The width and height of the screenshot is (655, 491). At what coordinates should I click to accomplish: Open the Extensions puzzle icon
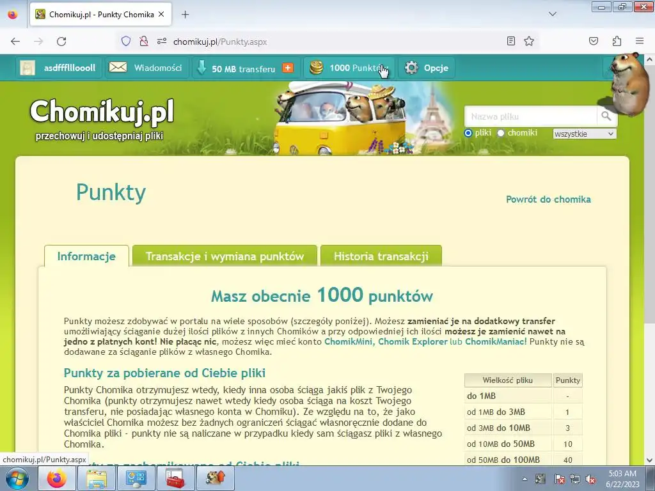click(617, 41)
